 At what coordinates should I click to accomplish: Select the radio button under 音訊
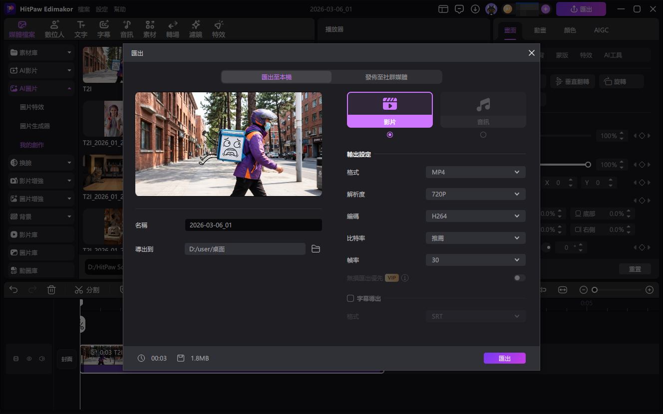(483, 135)
